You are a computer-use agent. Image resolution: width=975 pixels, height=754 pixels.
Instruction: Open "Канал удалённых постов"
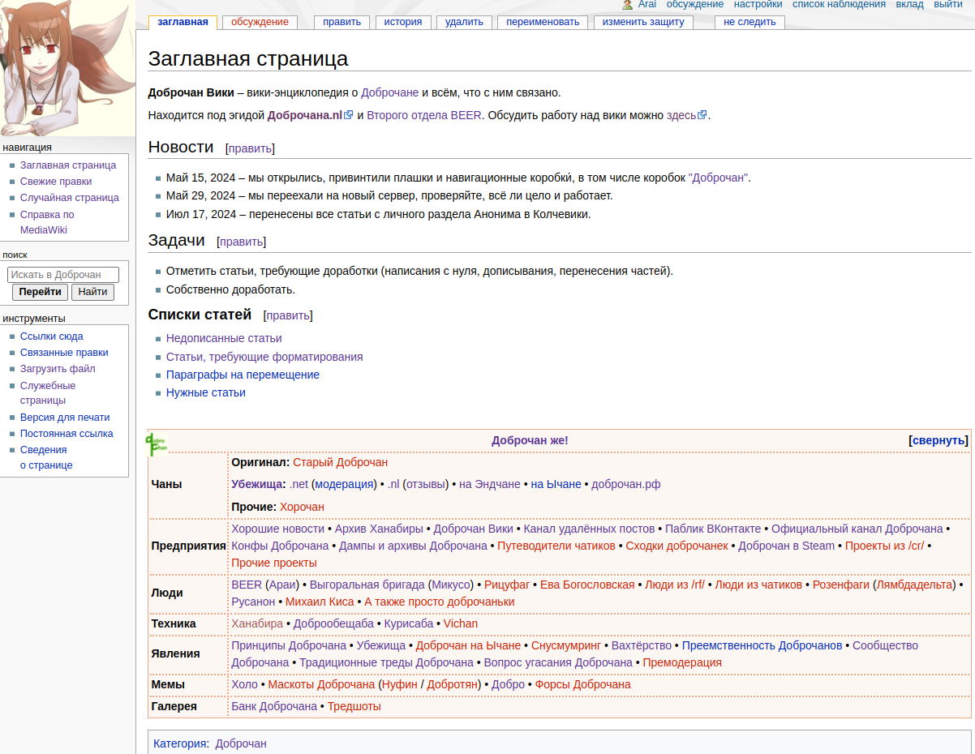590,529
